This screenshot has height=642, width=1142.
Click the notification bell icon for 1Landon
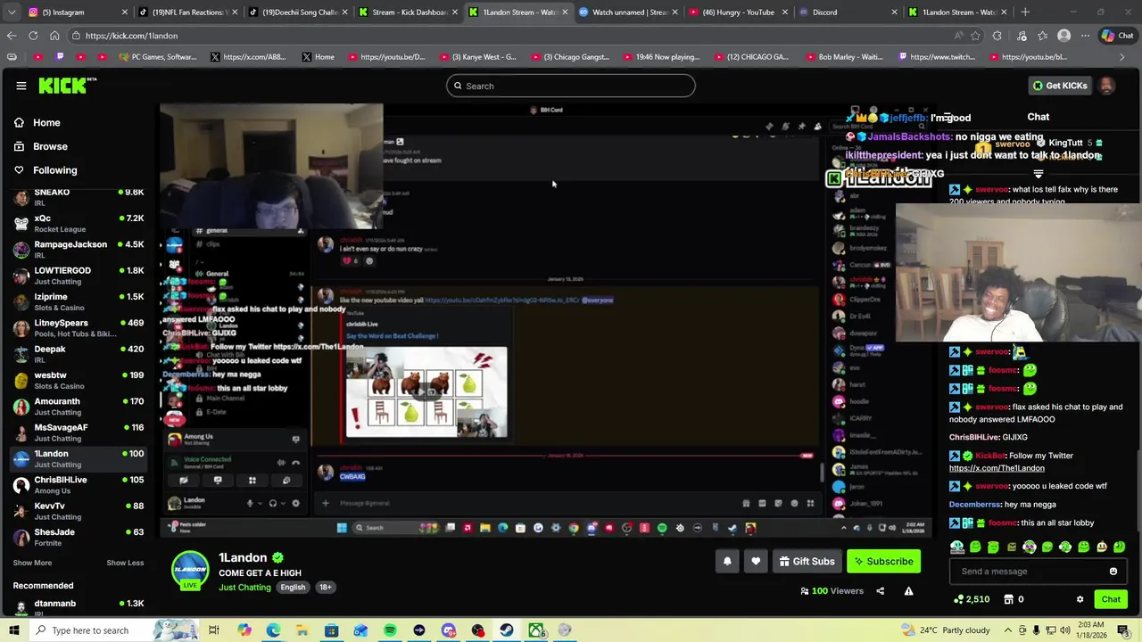(x=727, y=561)
